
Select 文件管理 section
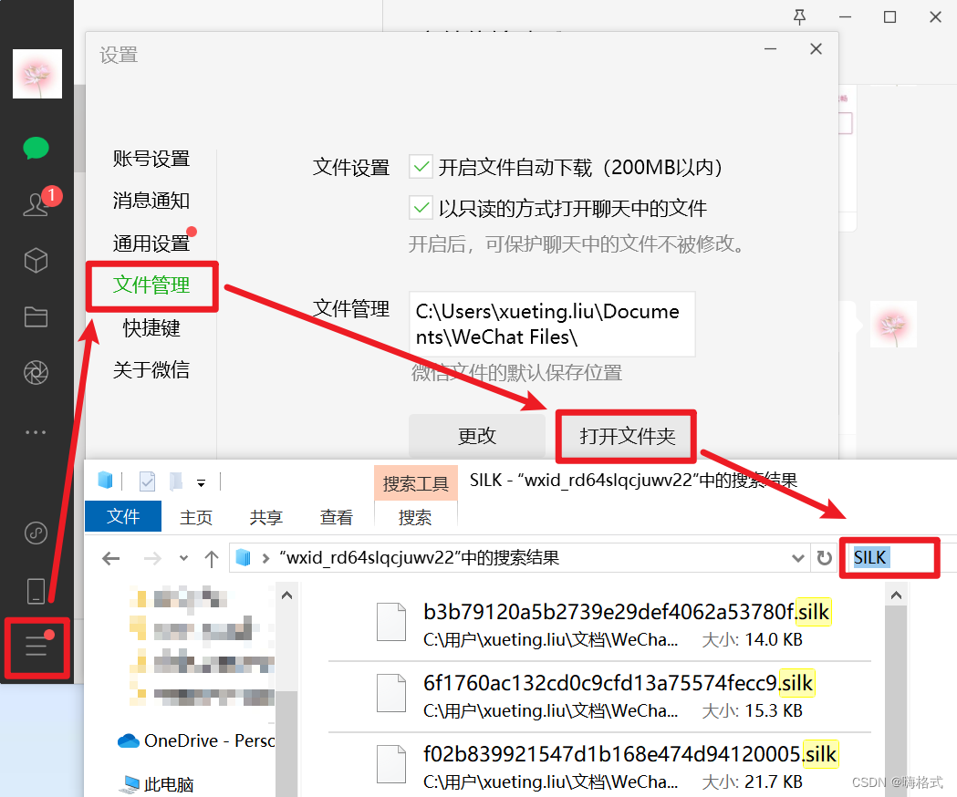pyautogui.click(x=151, y=285)
